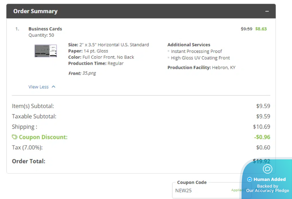Image resolution: width=292 pixels, height=199 pixels.
Task: Click the house icon on the badge
Action: 267,169
